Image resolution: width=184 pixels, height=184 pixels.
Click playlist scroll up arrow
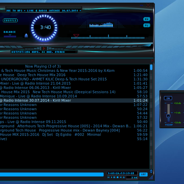pos(151,170)
